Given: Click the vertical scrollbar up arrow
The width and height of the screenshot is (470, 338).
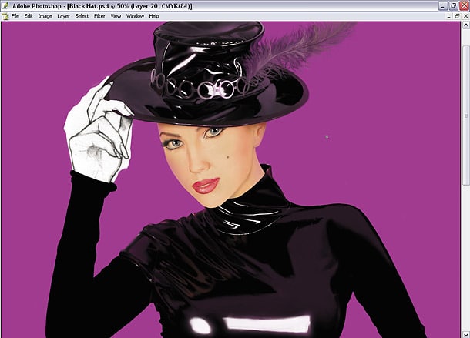Looking at the screenshot, I should point(466,25).
